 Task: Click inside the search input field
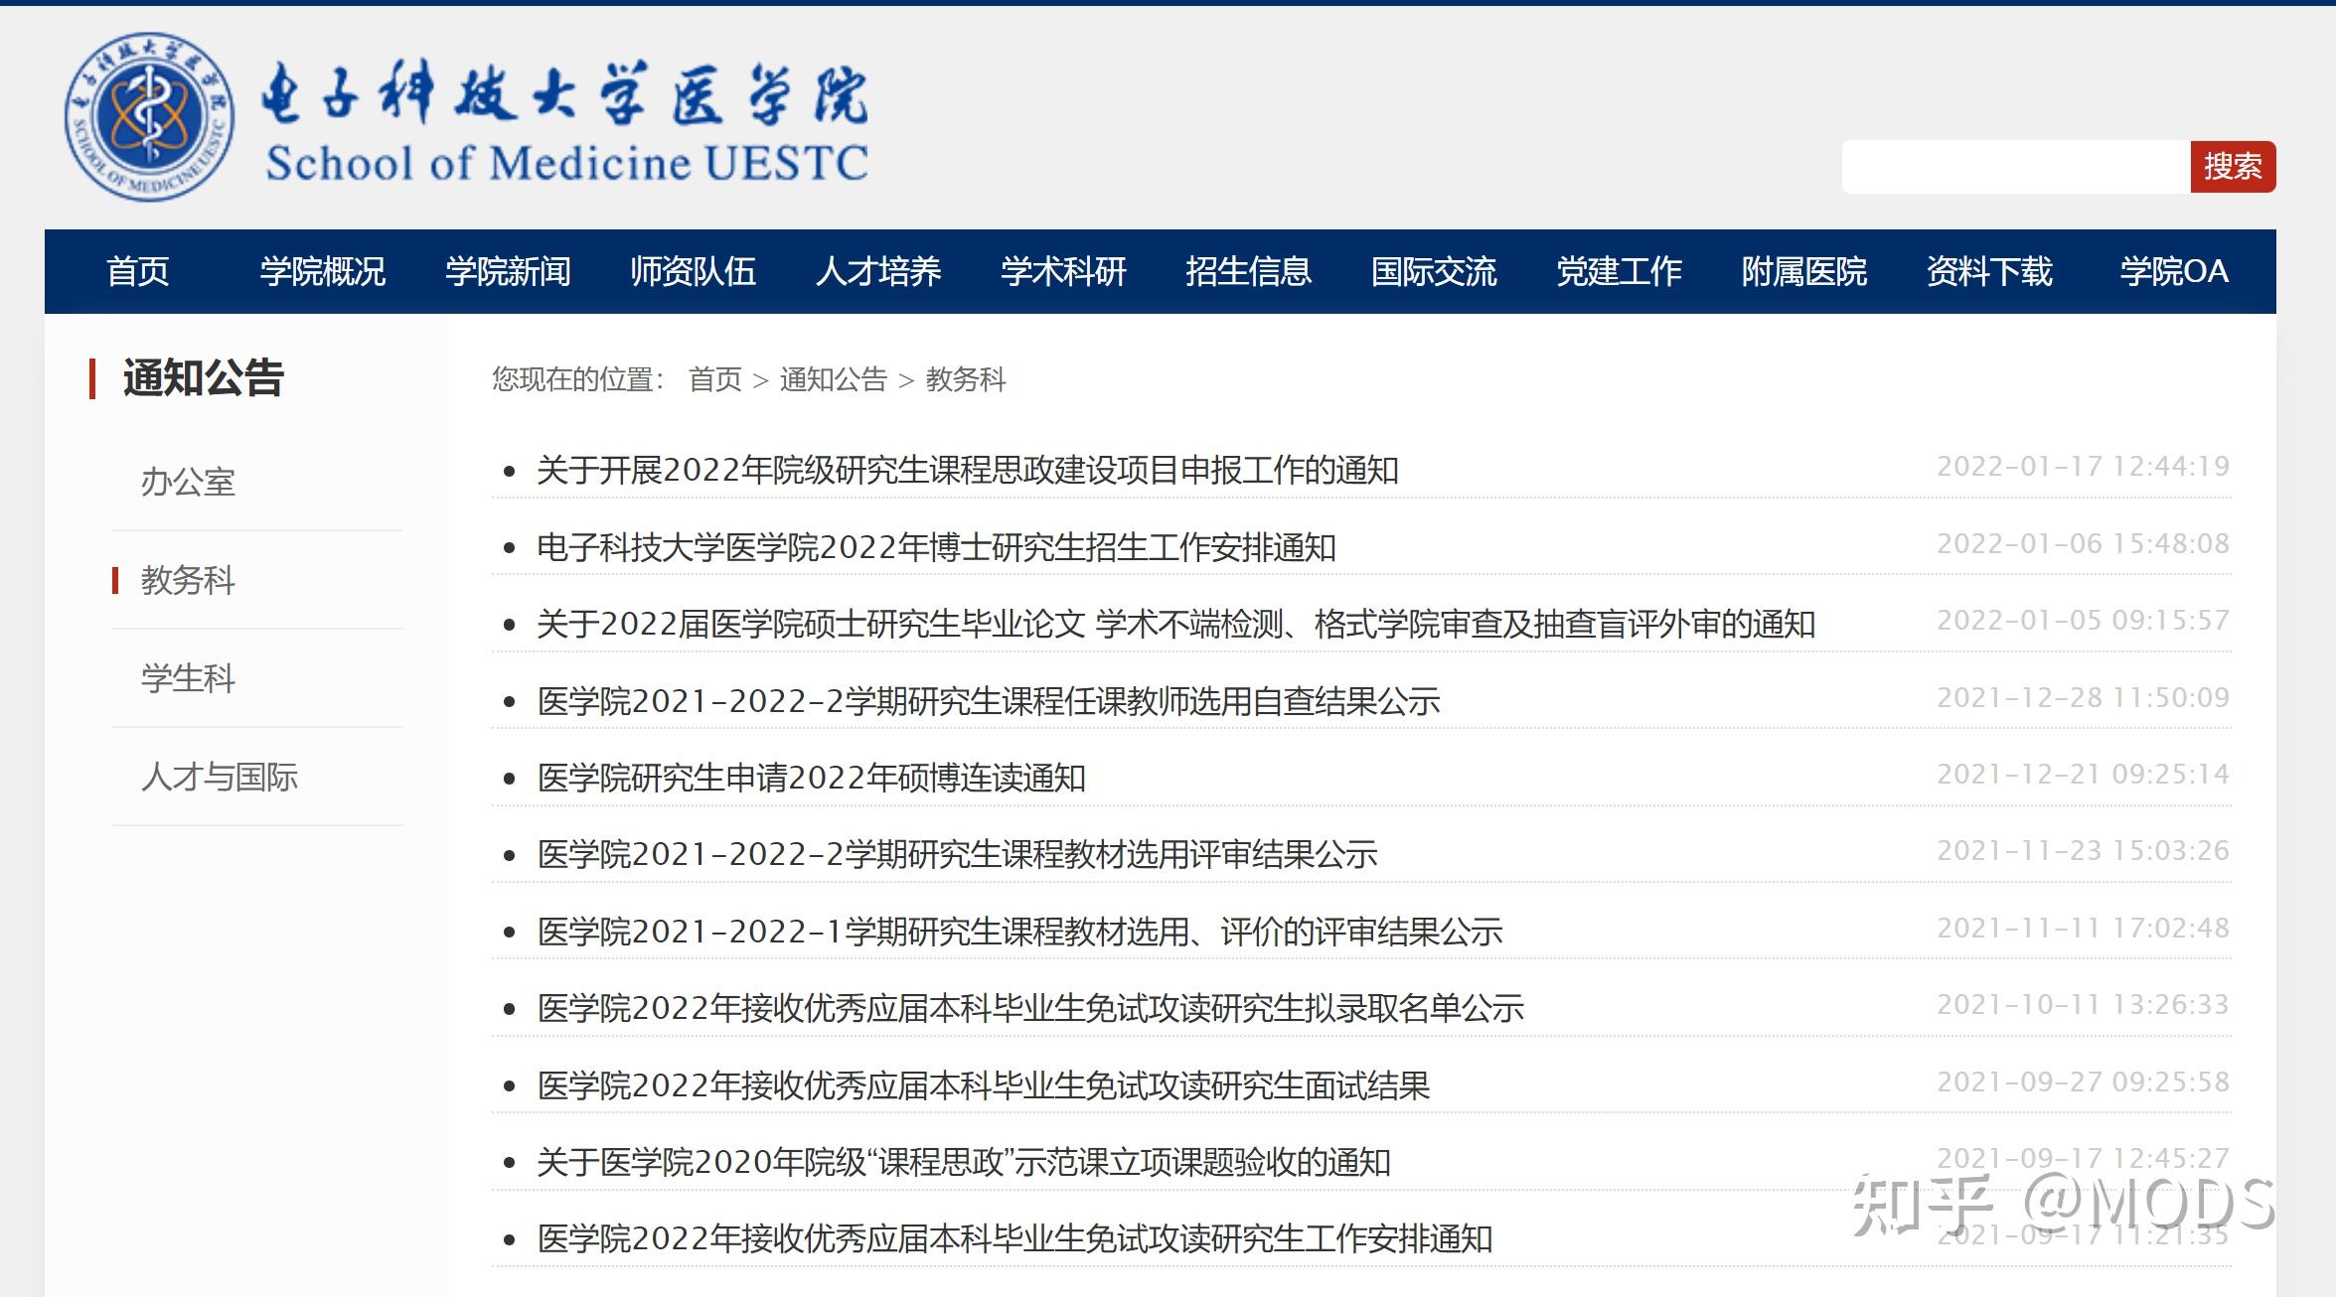tap(2017, 168)
